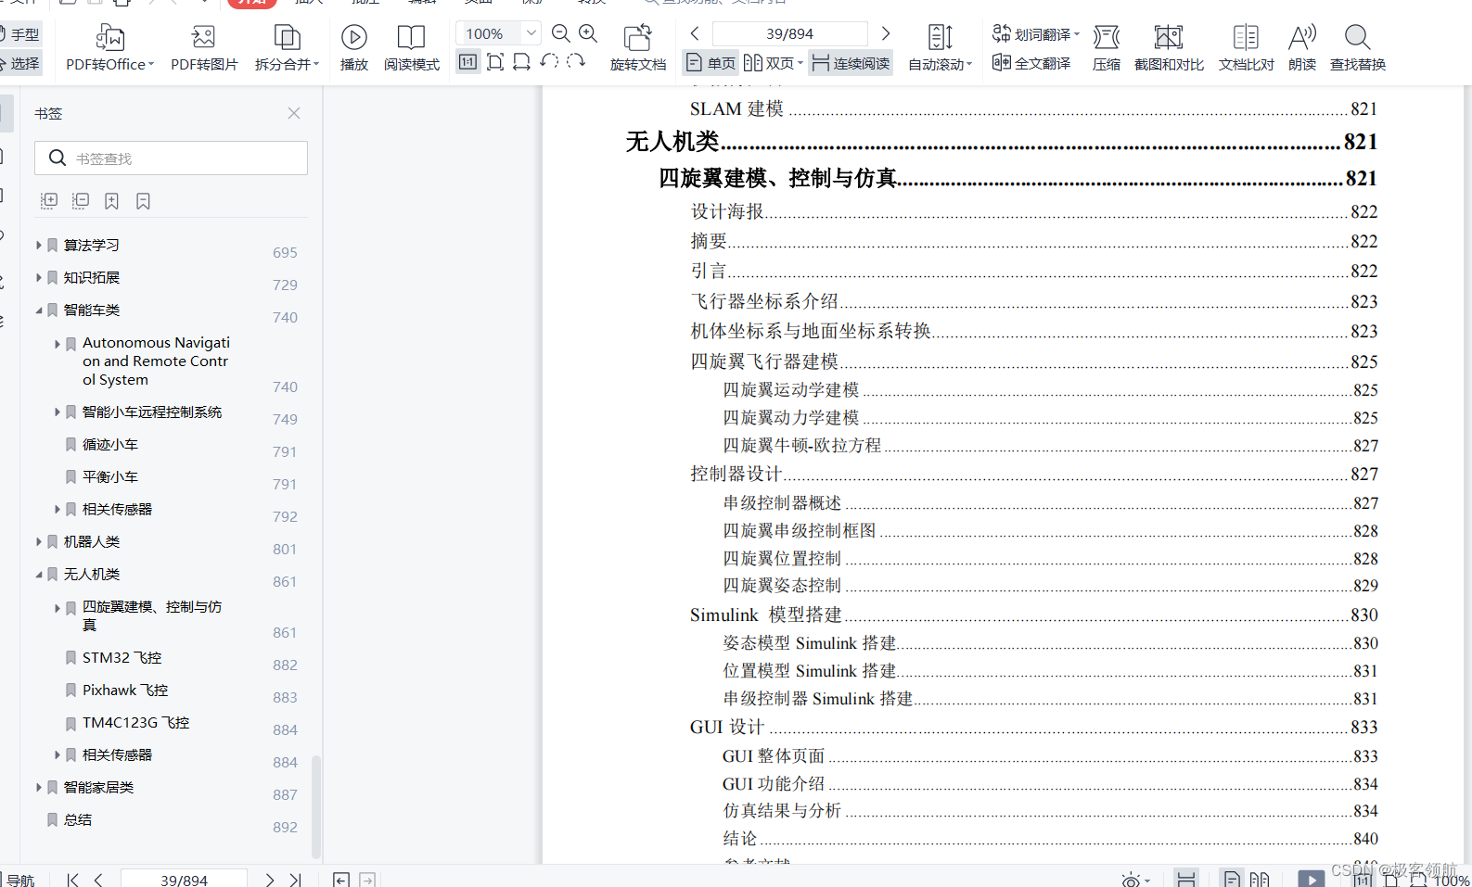Collapse the 无人机类 bookmark

39,574
